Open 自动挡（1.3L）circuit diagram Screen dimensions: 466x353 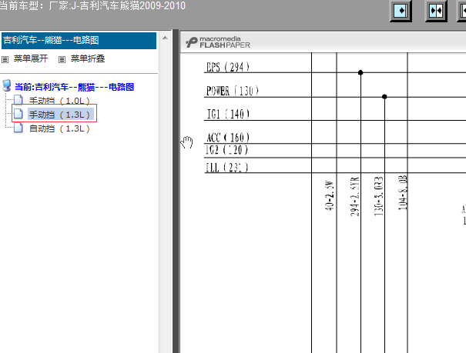tap(59, 128)
